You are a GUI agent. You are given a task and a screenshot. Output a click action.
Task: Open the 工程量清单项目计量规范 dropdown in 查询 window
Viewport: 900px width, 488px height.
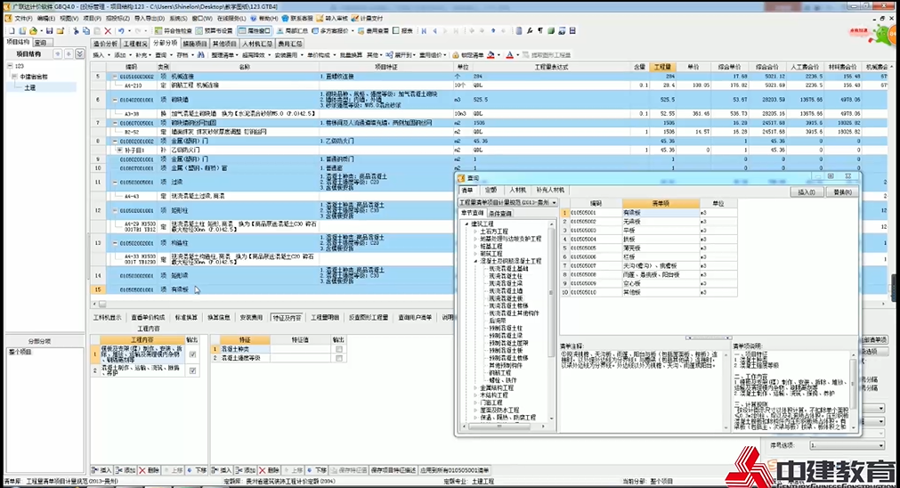(554, 203)
